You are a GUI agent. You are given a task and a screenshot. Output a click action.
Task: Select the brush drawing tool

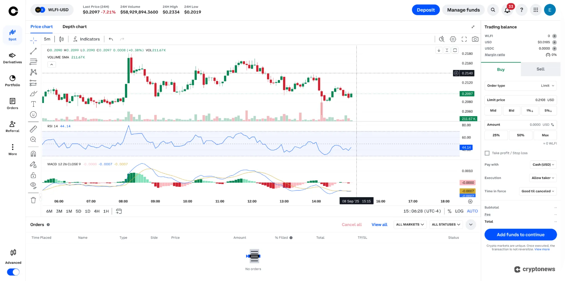[33, 93]
